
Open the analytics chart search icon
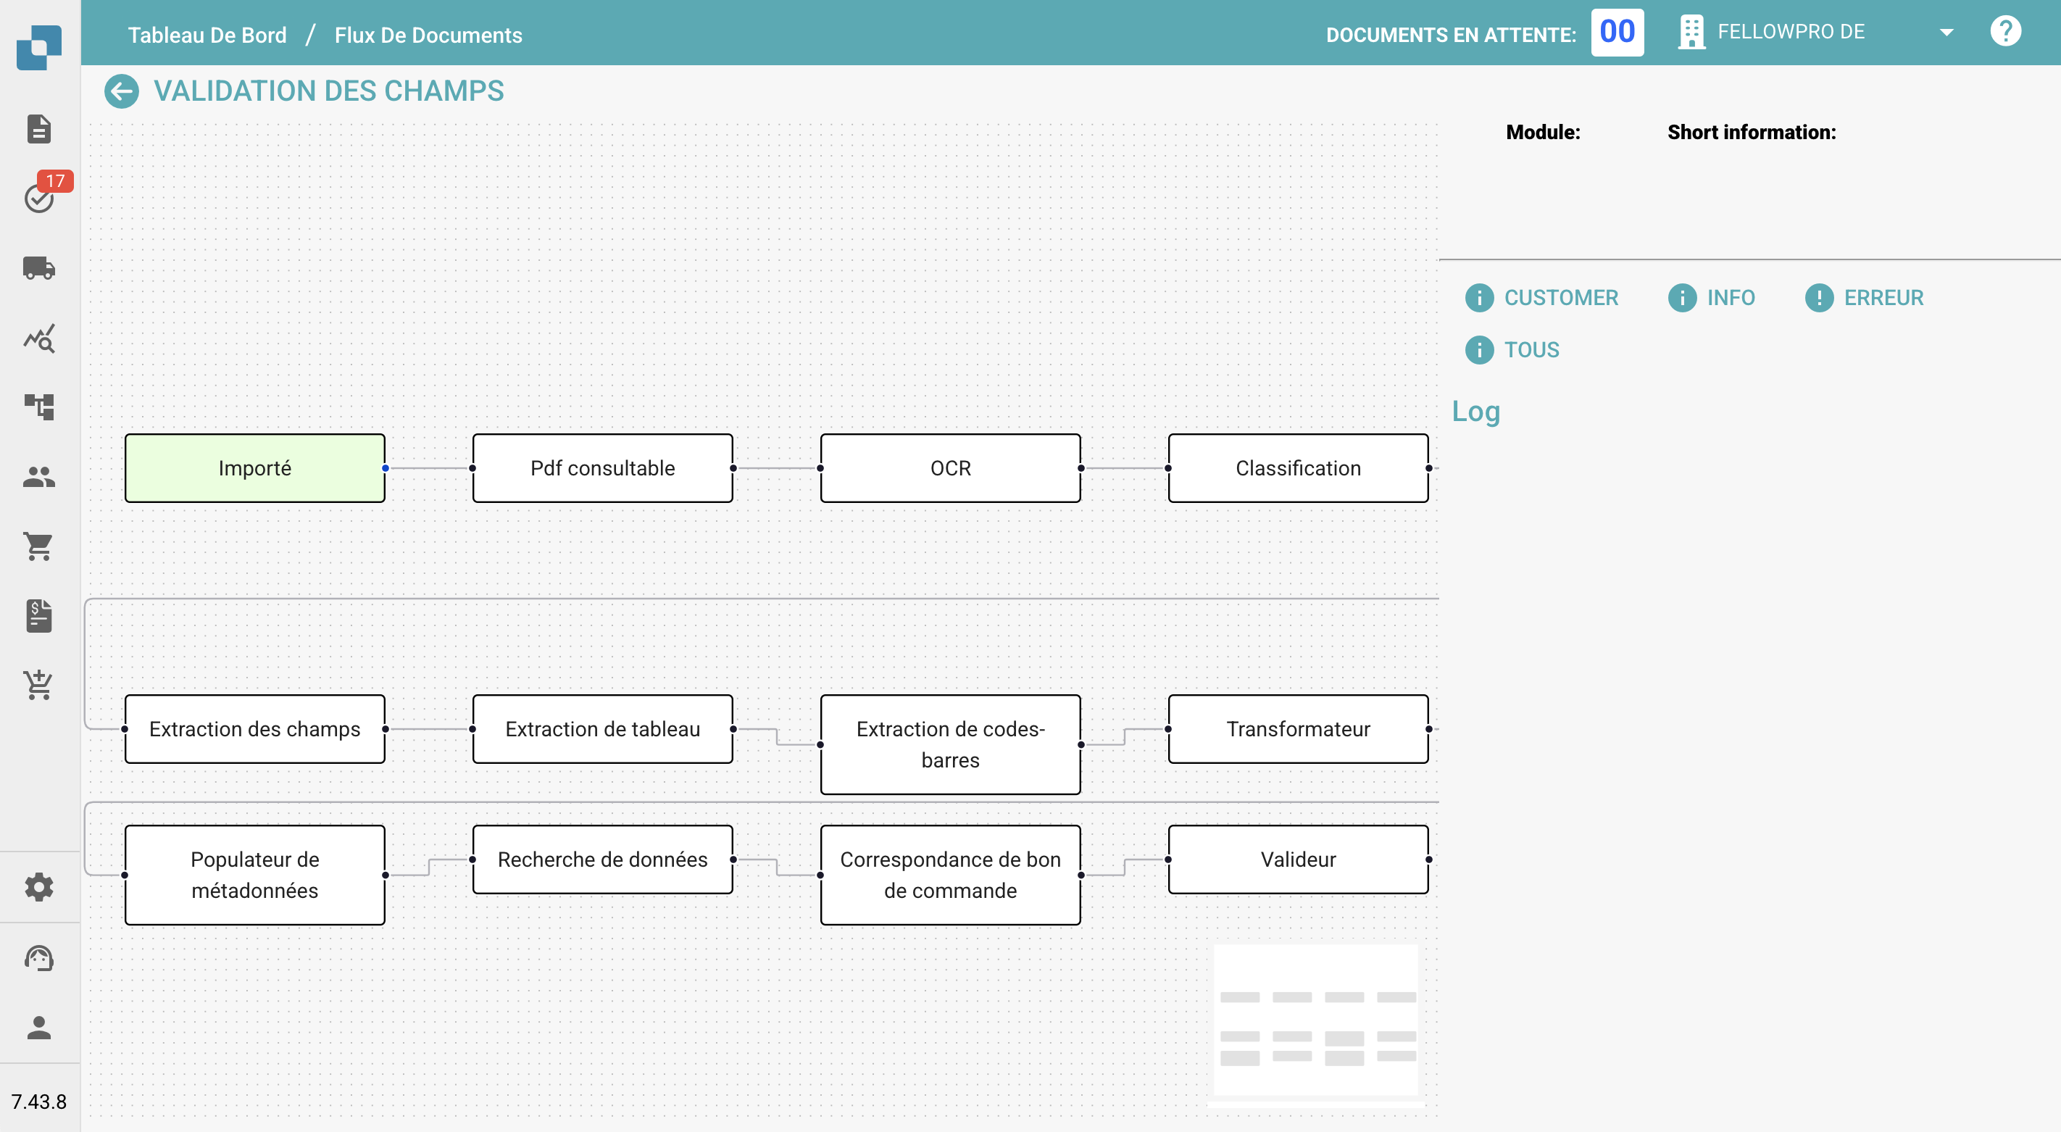click(38, 338)
